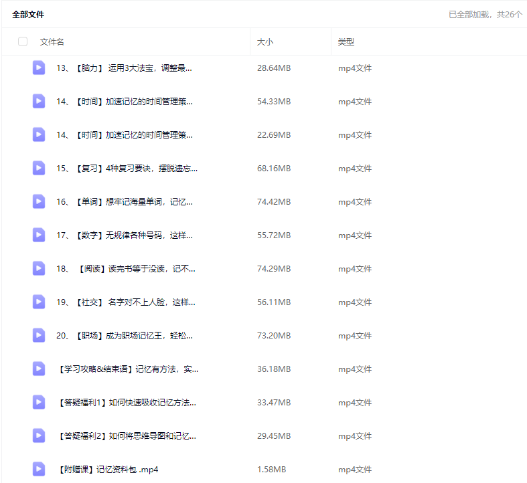Screen dimensions: 527x483
Task: Open the【学习攻略&结束语】video file name
Action: 127,369
